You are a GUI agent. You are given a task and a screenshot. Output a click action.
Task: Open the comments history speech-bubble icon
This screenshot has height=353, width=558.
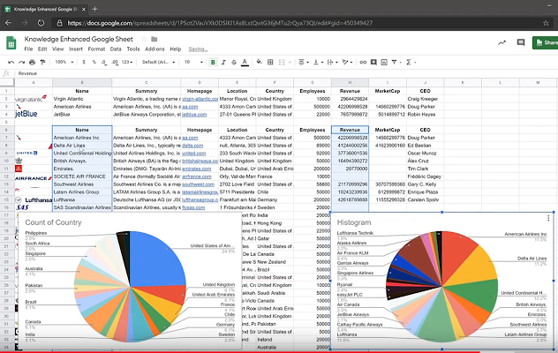[521, 42]
